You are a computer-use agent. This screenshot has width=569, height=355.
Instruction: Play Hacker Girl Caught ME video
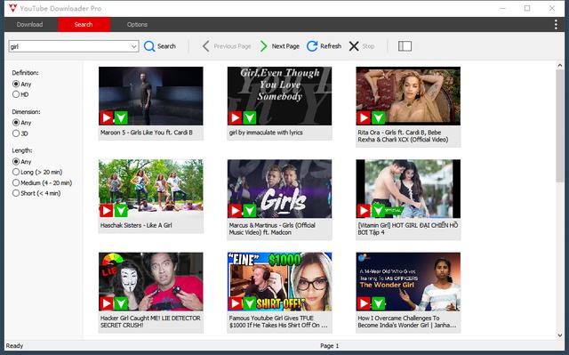107,303
